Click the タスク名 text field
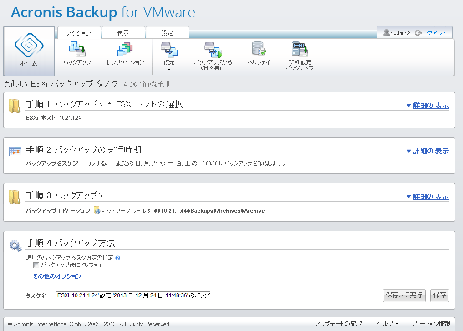 tap(133, 296)
